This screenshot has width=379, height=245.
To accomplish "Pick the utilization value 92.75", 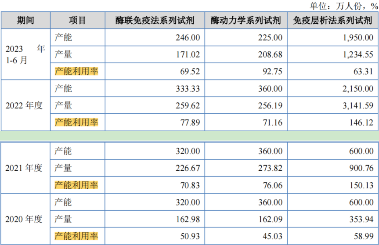I will click(x=273, y=72).
